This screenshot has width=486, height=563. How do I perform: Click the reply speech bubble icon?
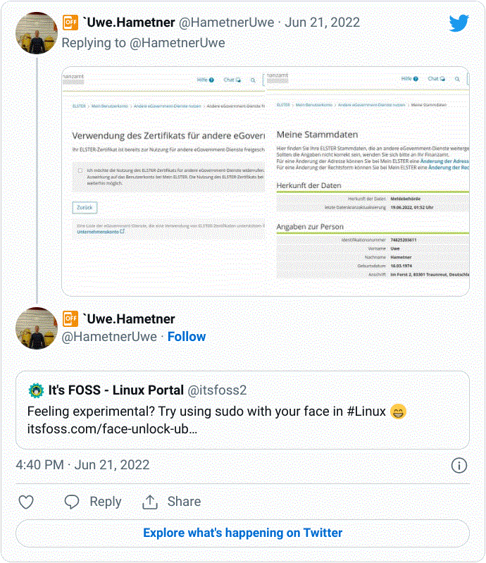pyautogui.click(x=72, y=502)
